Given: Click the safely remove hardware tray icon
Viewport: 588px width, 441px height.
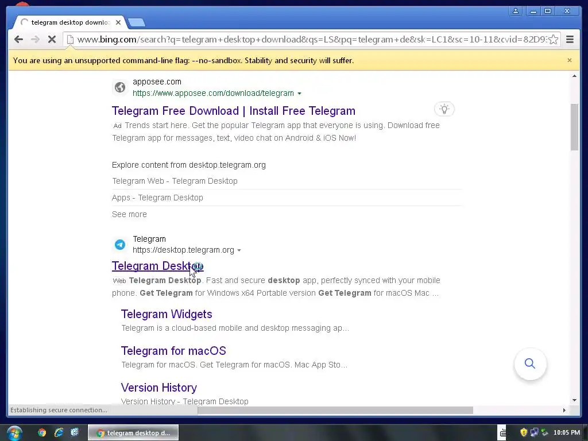Looking at the screenshot, I should [x=544, y=433].
